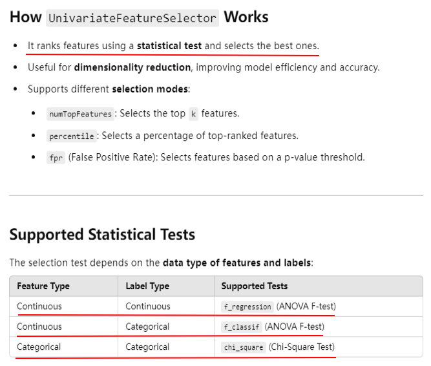431x366 pixels.
Task: Click the '(Chi-Square Test)' text
Action: [x=302, y=347]
